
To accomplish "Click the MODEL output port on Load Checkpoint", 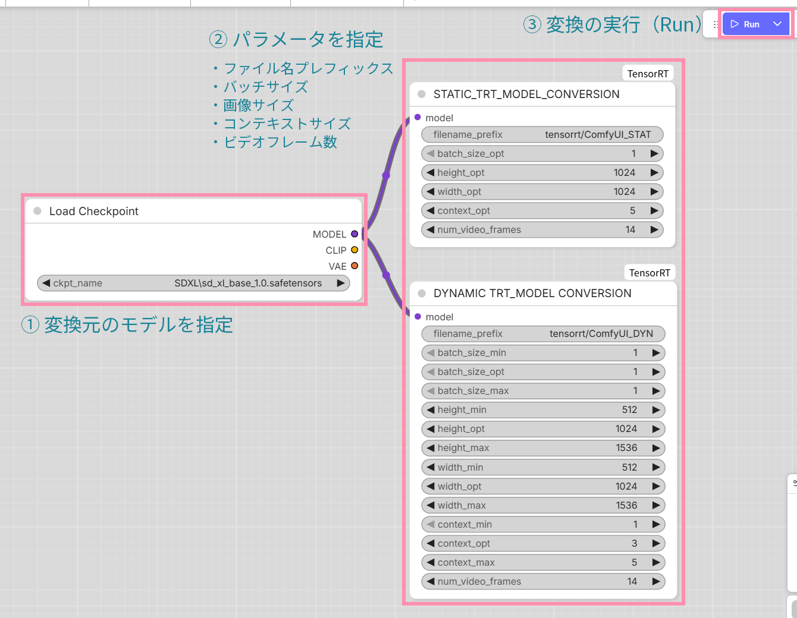I will 354,234.
